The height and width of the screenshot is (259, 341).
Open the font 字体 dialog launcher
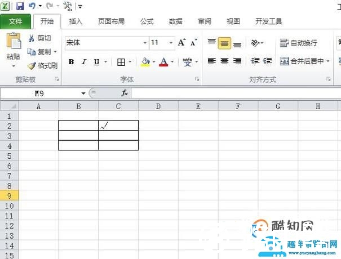pos(197,79)
